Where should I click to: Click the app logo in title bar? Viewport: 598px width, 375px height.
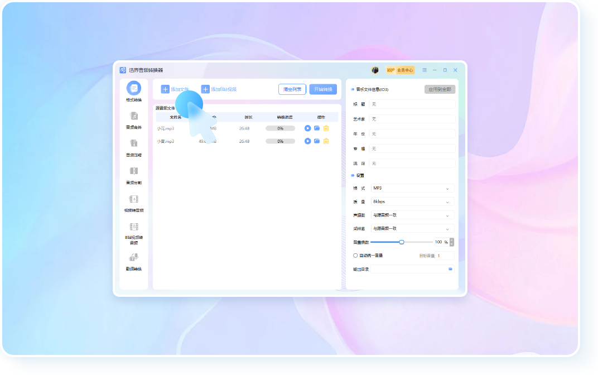click(x=123, y=70)
